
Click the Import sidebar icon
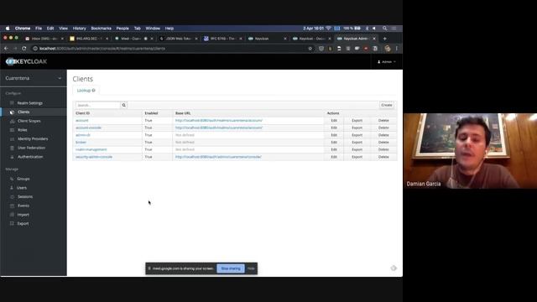(12, 215)
